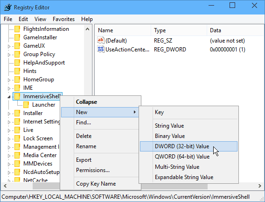Click the REG_SZ type cell

[x=163, y=41]
